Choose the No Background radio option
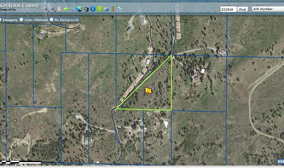Screen dimensions: 284x168 pyautogui.click(x=51, y=20)
